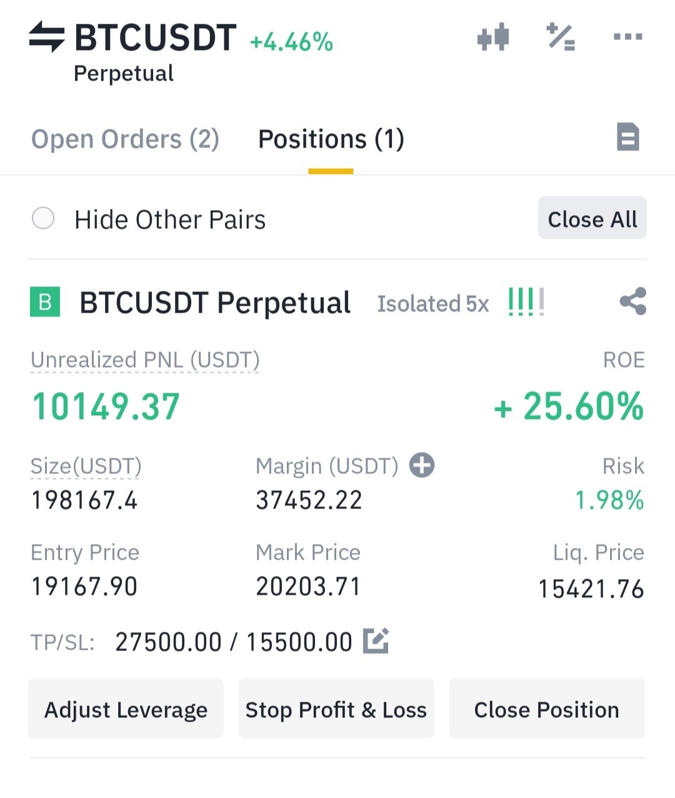The image size is (675, 798).
Task: Tap the swap pair arrows icon
Action: pos(47,37)
